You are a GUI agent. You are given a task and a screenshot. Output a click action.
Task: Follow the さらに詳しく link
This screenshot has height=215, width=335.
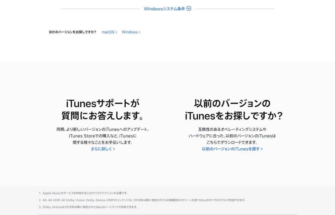103,149
